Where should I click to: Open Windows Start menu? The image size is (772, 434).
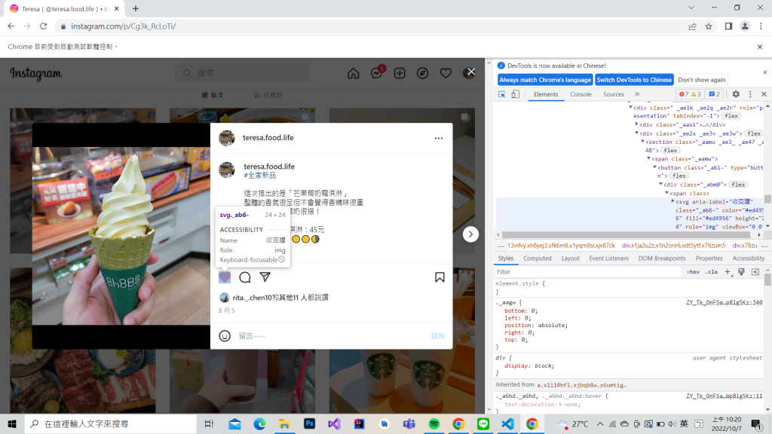tap(12, 423)
